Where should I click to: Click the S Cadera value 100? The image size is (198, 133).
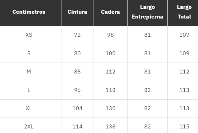[x=111, y=53]
